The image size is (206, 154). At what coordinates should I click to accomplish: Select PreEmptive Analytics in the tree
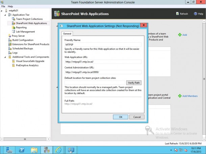pos(27,65)
